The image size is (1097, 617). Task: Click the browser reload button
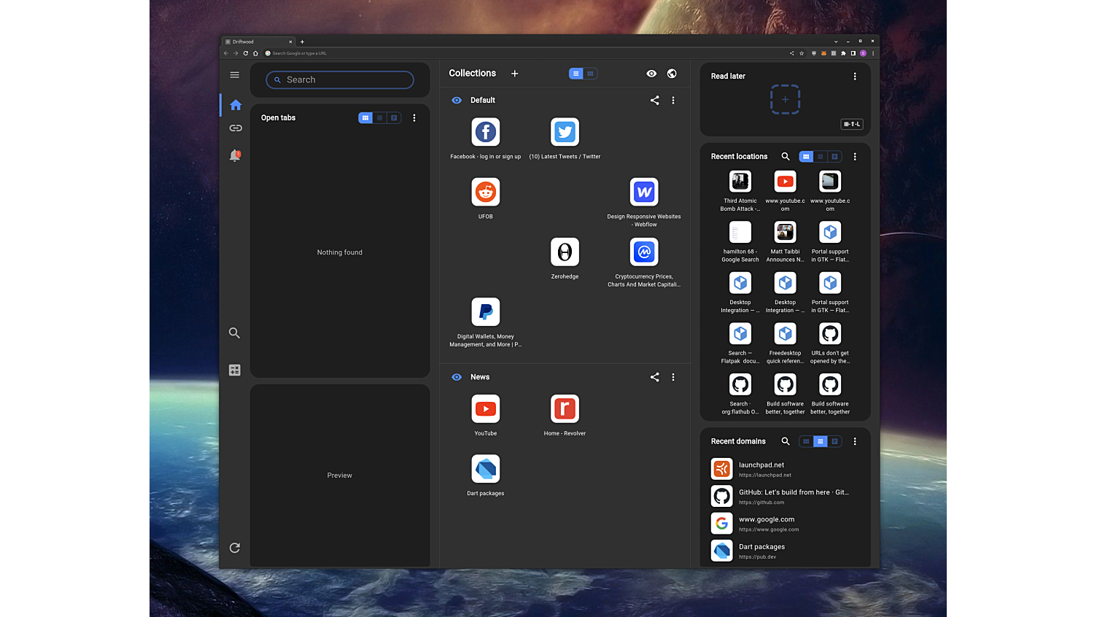(246, 53)
